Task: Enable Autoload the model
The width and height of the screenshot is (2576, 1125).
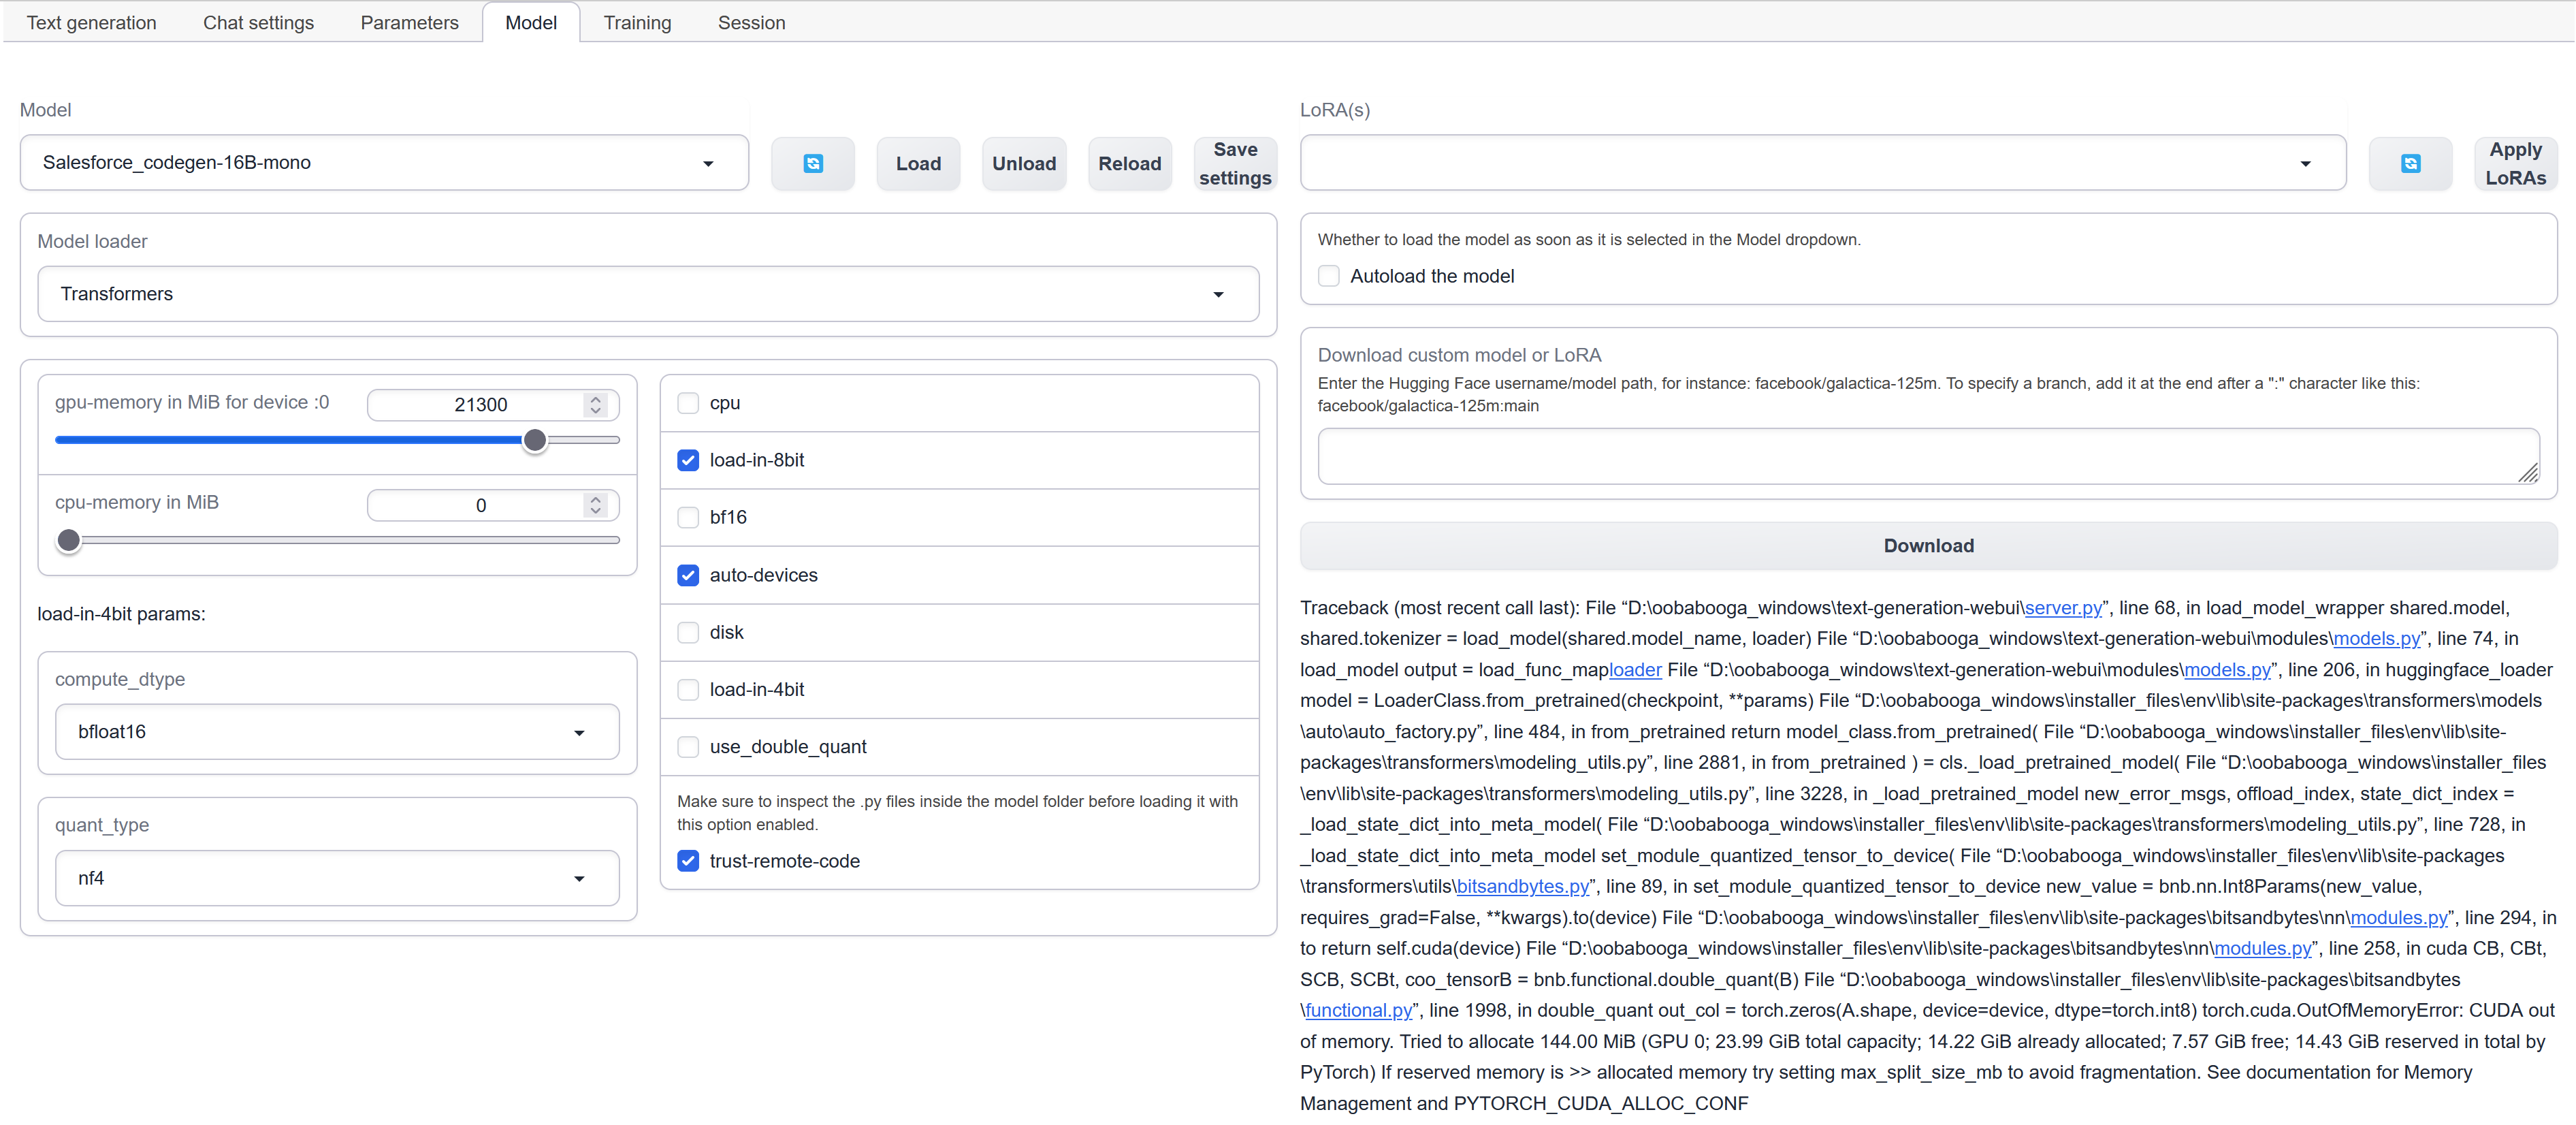Action: point(1329,276)
